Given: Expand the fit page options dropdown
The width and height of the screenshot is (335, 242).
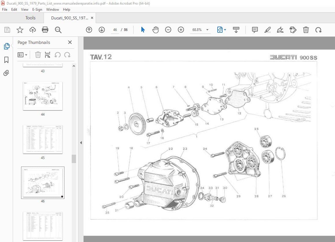Looking at the screenshot, I should click(x=225, y=30).
